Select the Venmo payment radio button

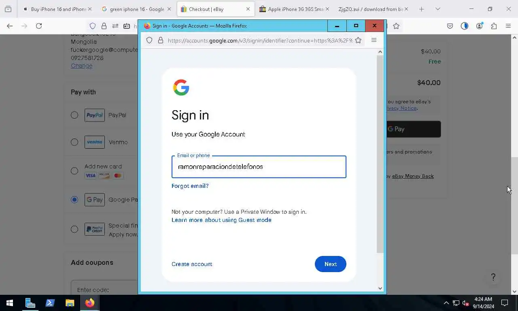pos(74,142)
